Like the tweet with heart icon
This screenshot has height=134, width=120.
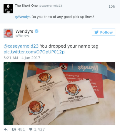(31, 129)
